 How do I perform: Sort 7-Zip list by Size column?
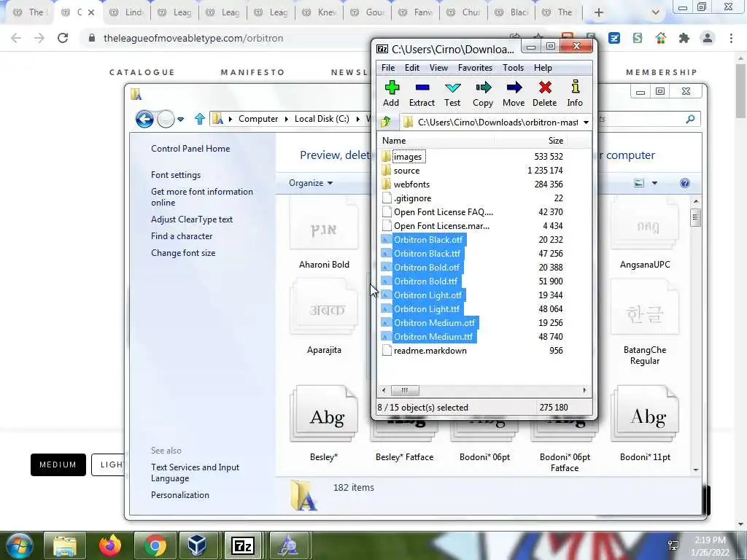tap(531, 141)
